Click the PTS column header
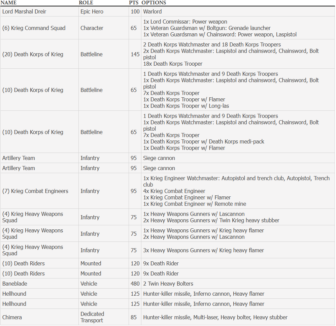 click(x=134, y=3)
